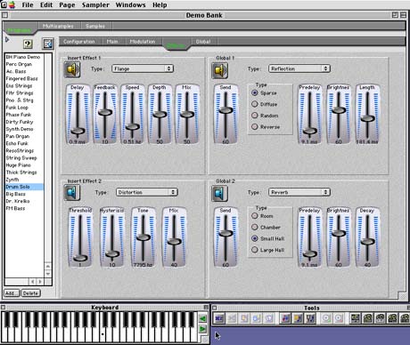Select the Drum Solo program
The width and height of the screenshot is (410, 345).
[24, 187]
